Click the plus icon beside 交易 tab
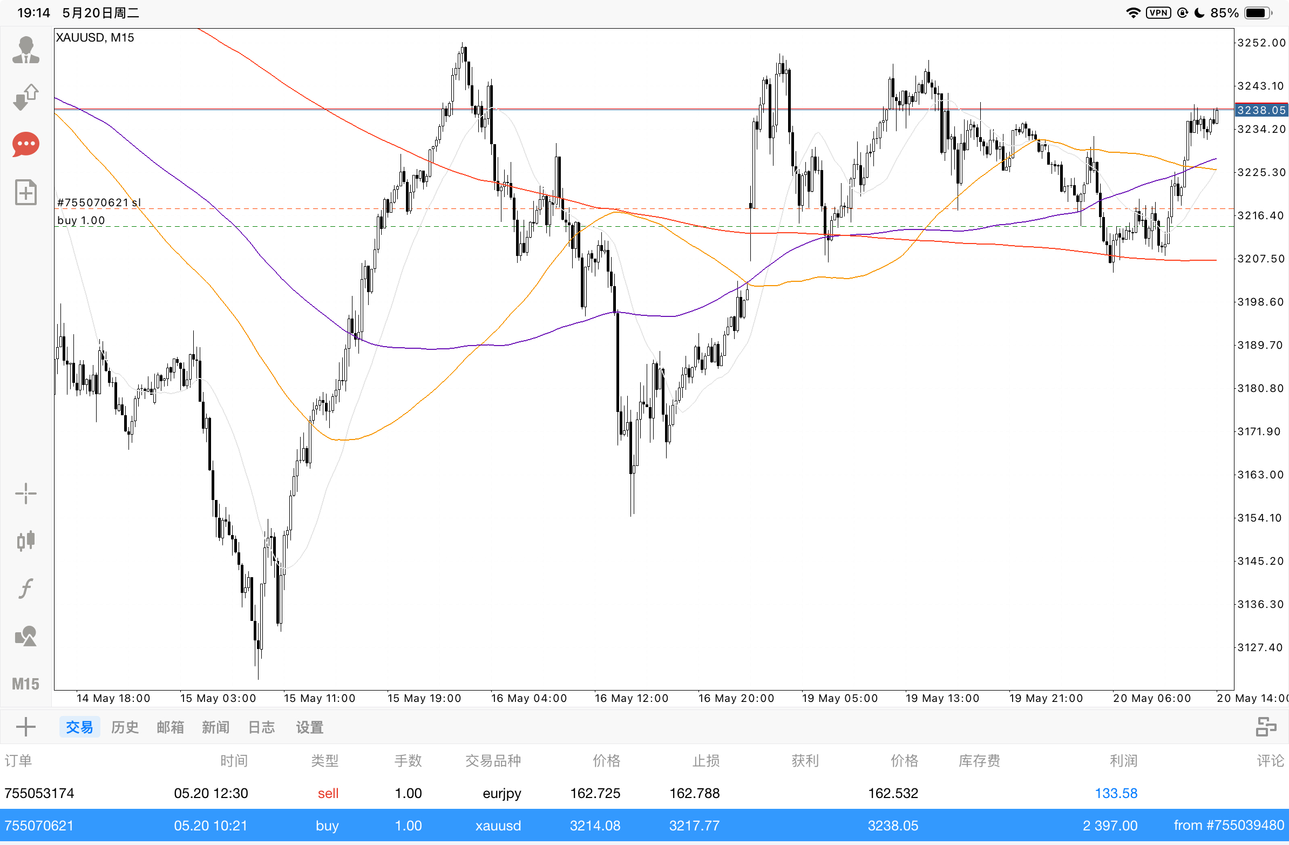The image size is (1289, 845). (25, 727)
